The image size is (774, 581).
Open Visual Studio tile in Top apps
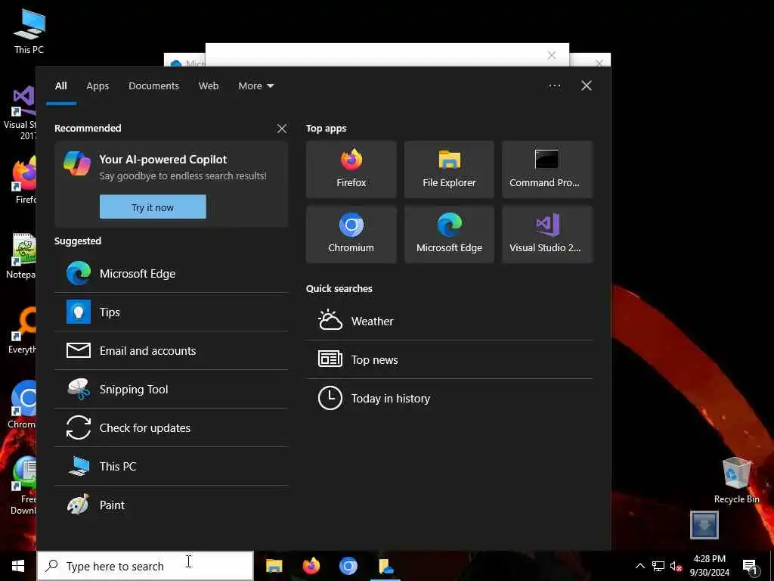547,235
